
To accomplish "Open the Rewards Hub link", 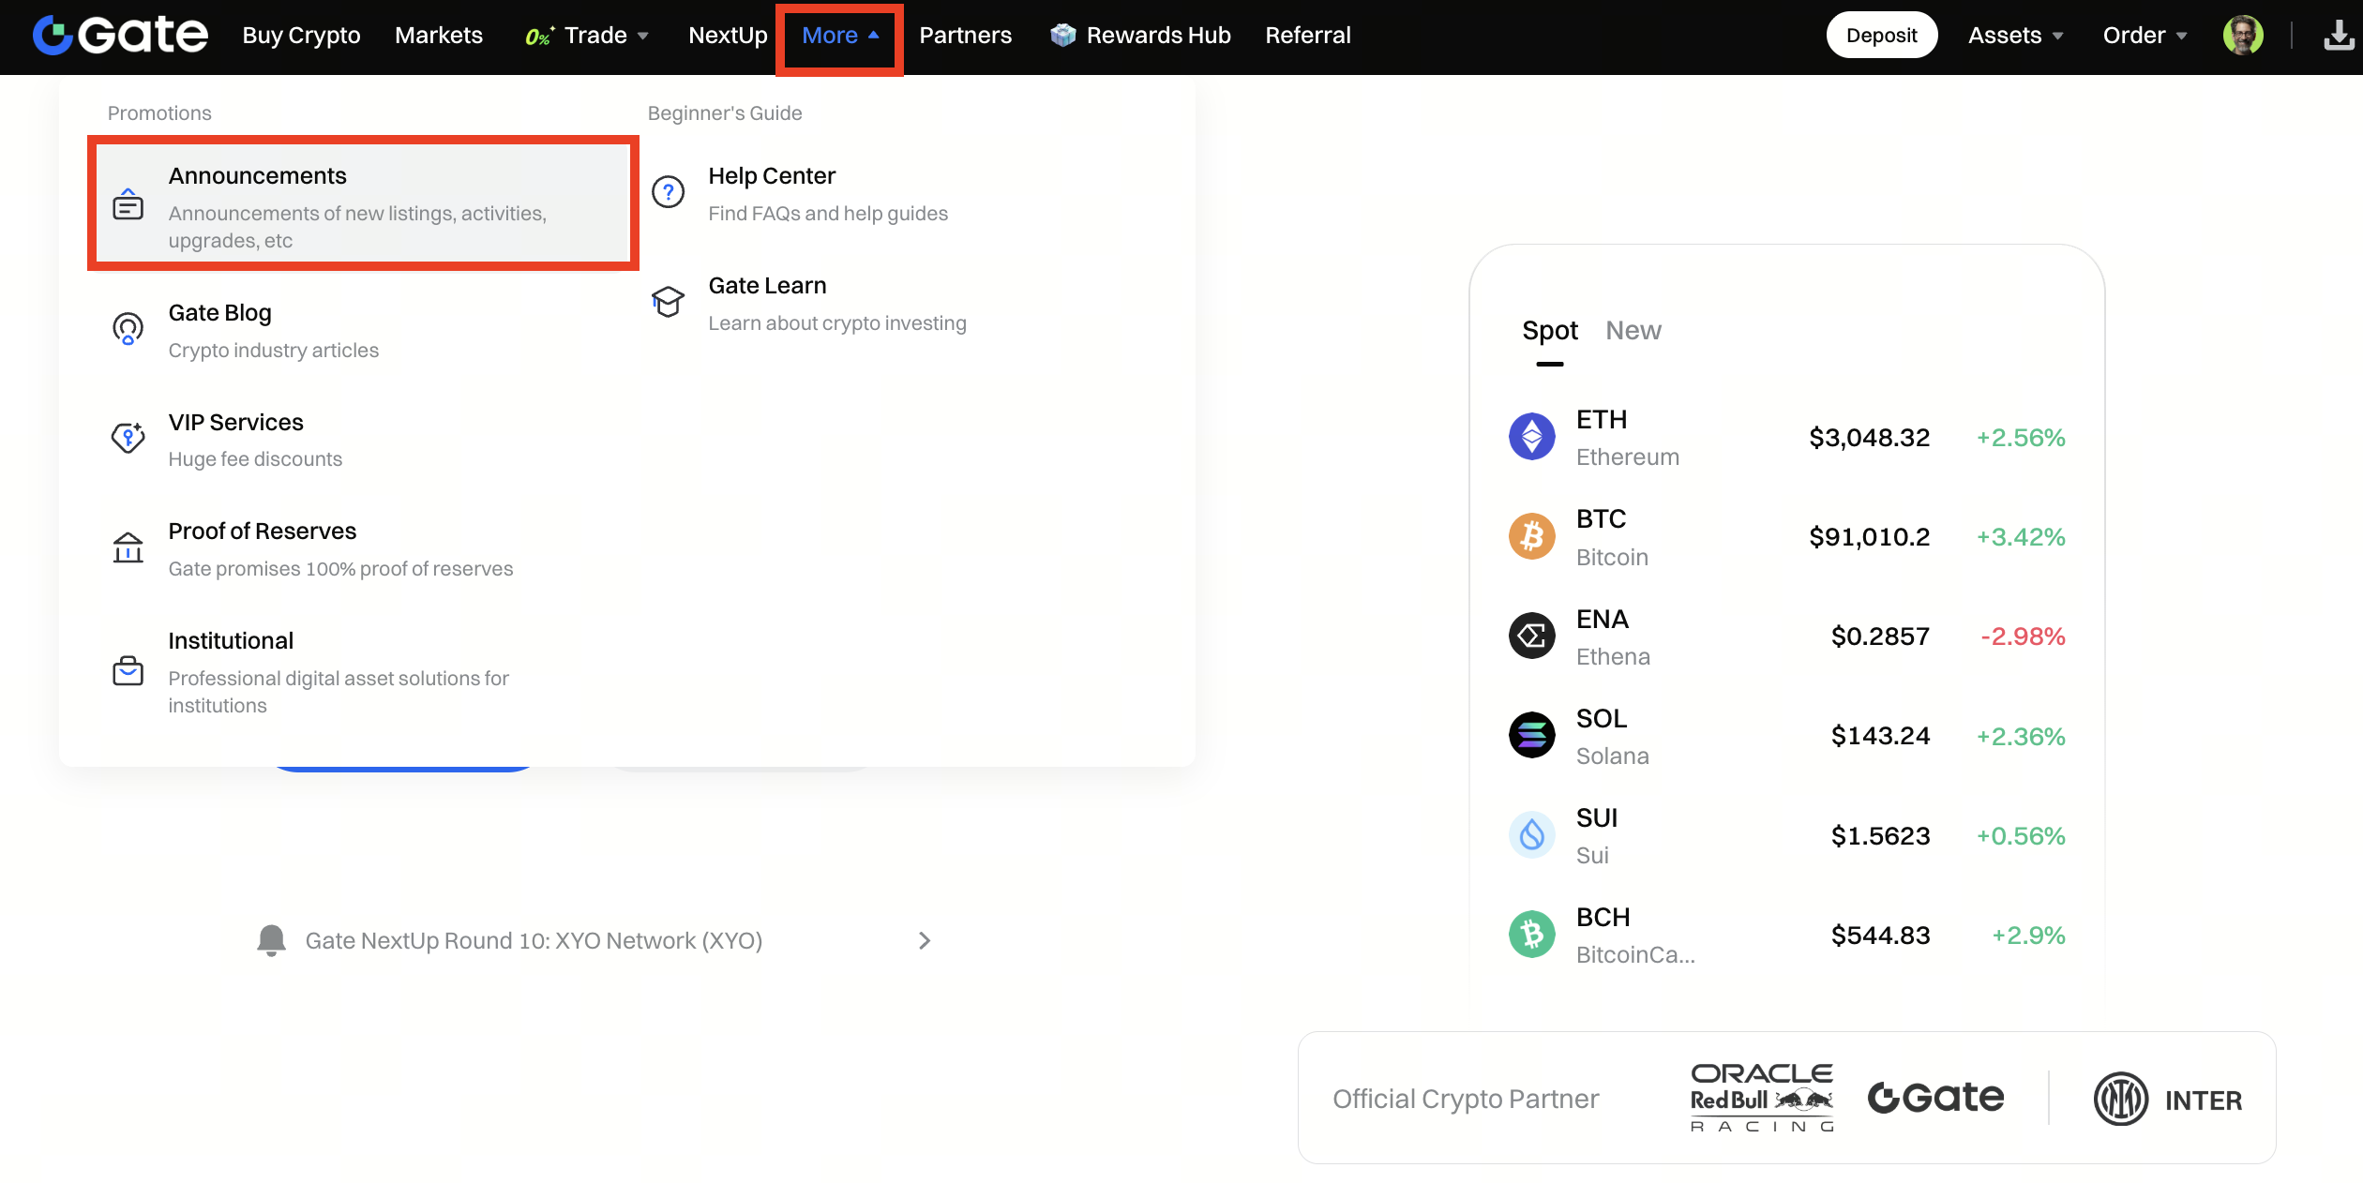I will 1140,36.
